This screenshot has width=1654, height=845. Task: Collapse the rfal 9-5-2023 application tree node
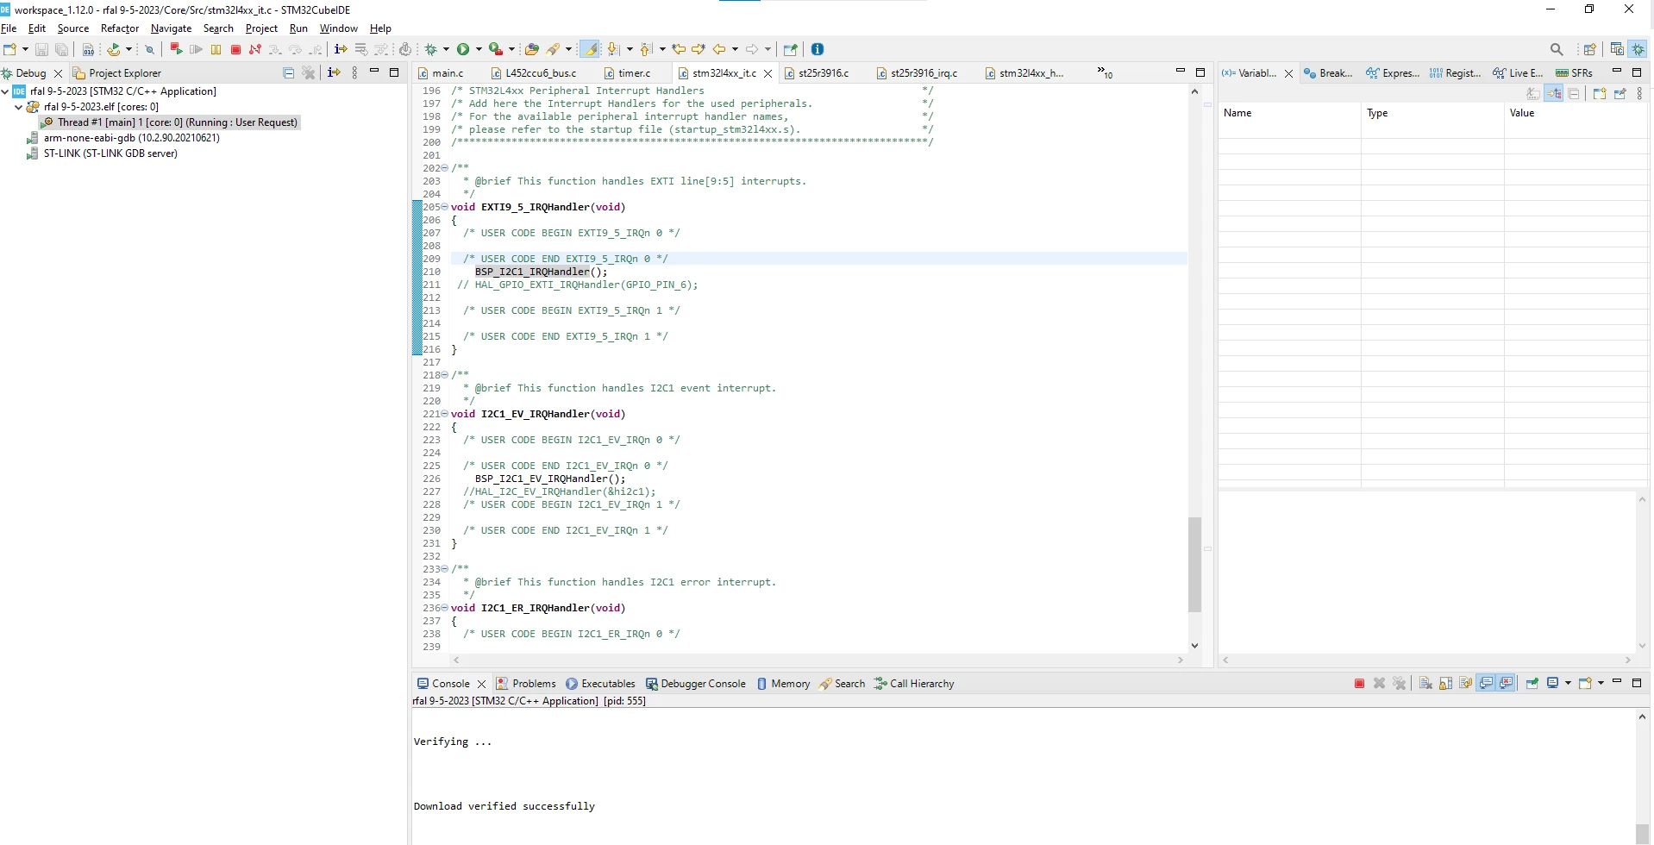(5, 91)
